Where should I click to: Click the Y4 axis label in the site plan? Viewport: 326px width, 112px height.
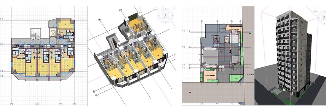pyautogui.click(x=183, y=31)
